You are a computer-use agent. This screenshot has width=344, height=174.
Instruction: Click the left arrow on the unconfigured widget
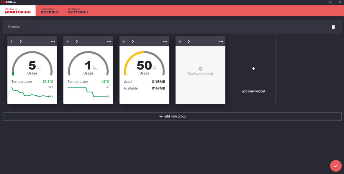coord(180,41)
